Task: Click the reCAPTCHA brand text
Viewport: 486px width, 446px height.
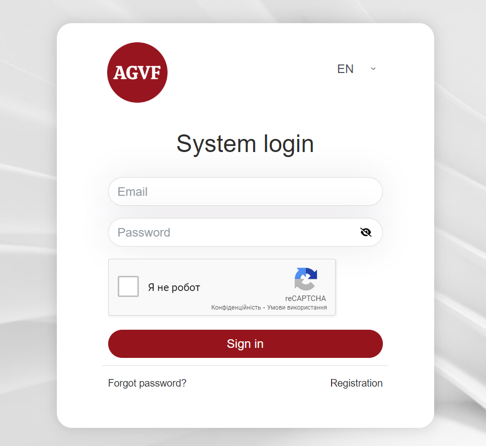Action: (305, 299)
